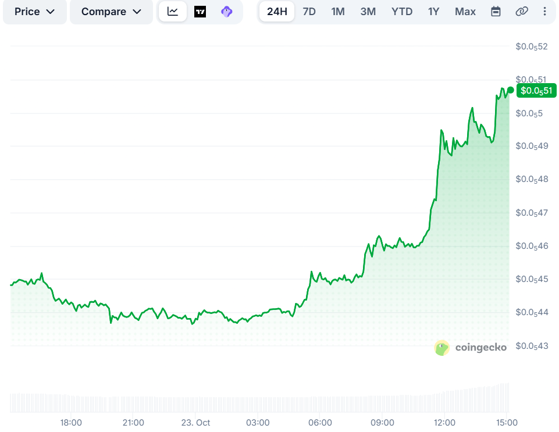559x432 pixels.
Task: Copy chart link via chain icon
Action: (x=522, y=12)
